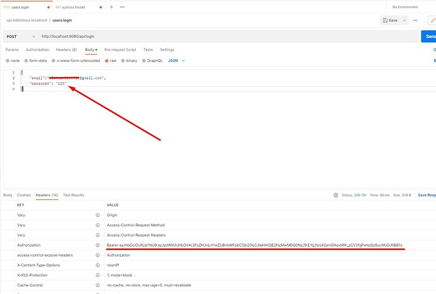The height and width of the screenshot is (294, 436).
Task: Open the request Headers (8) tab
Action: point(66,50)
